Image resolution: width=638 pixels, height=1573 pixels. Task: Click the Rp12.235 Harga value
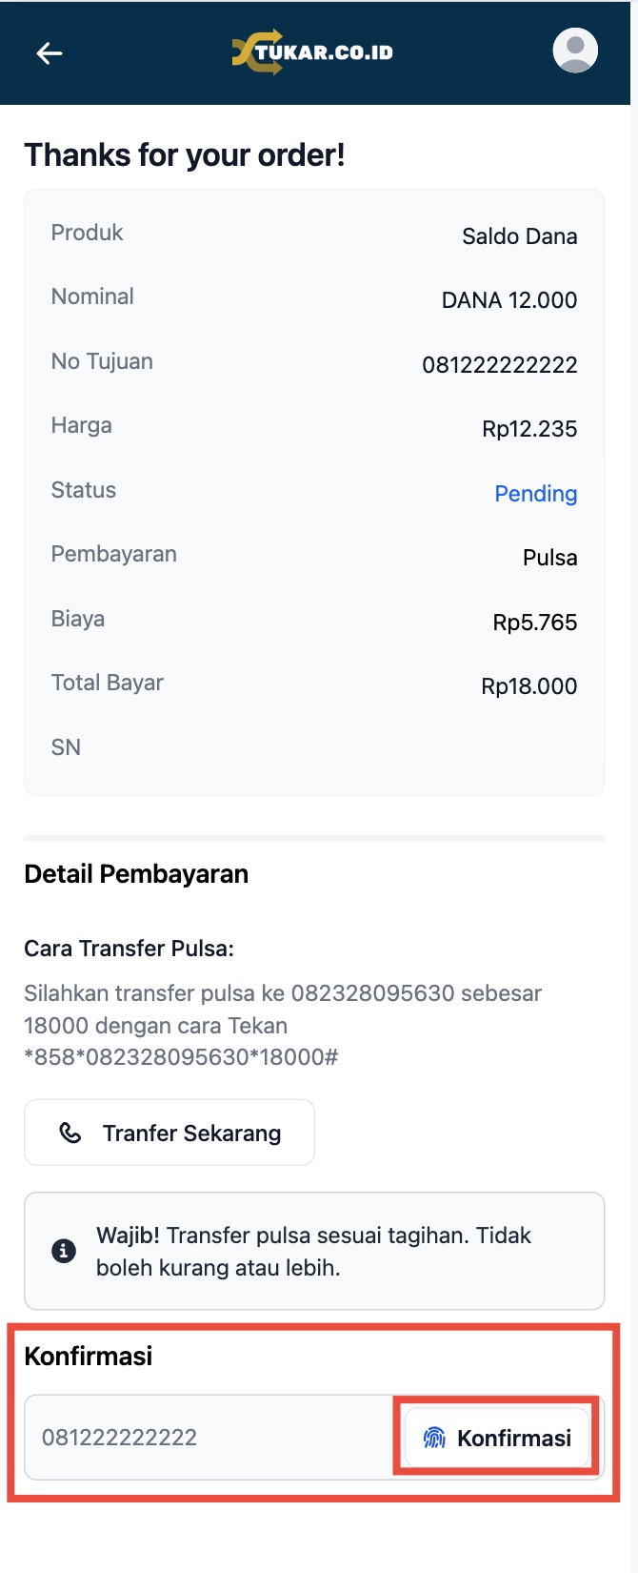click(529, 429)
